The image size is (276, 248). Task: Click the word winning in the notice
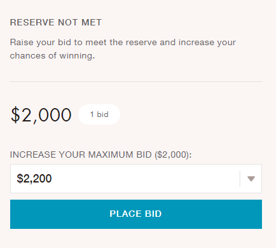(x=76, y=56)
